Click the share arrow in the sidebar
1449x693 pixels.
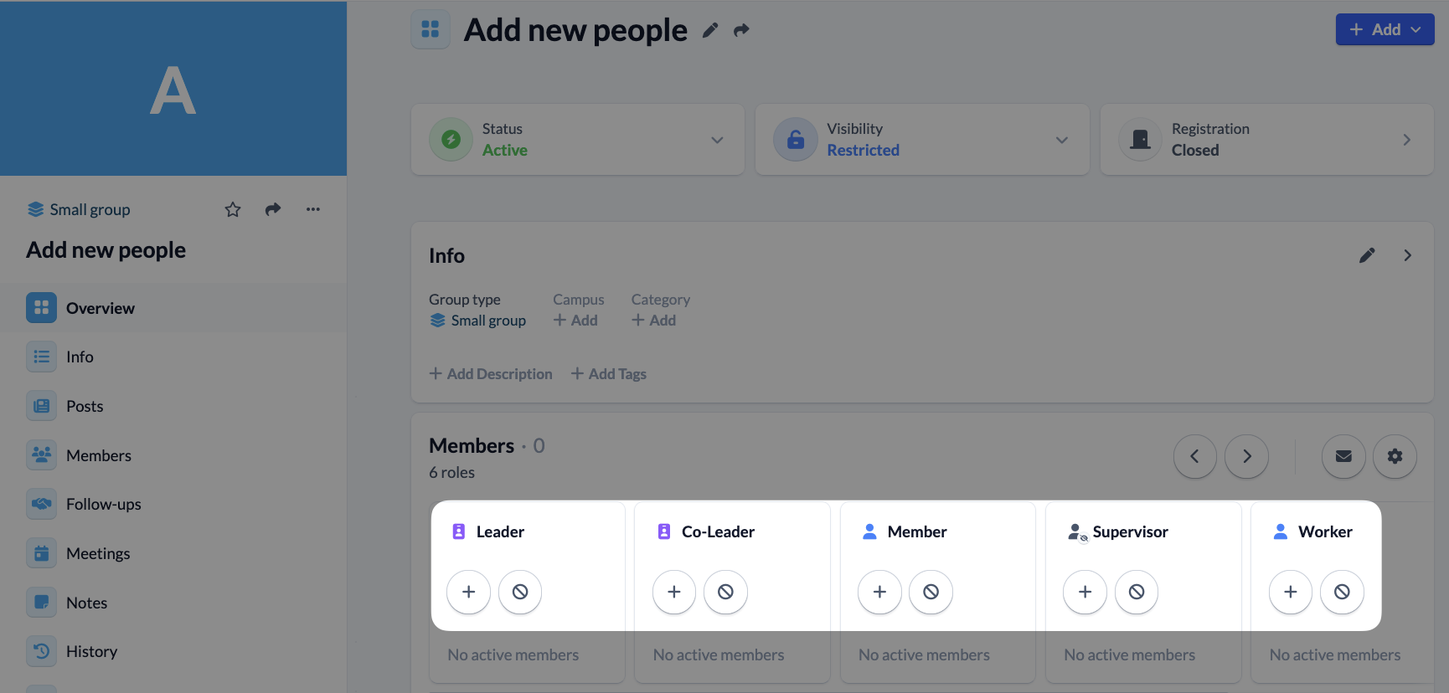click(x=273, y=209)
